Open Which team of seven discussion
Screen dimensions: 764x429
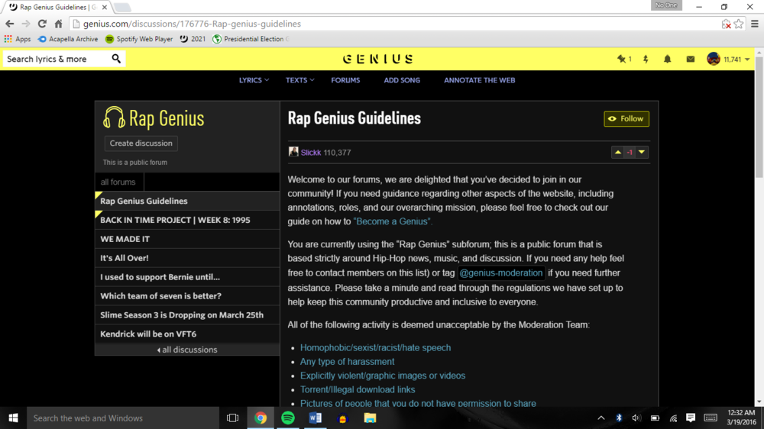(187, 296)
